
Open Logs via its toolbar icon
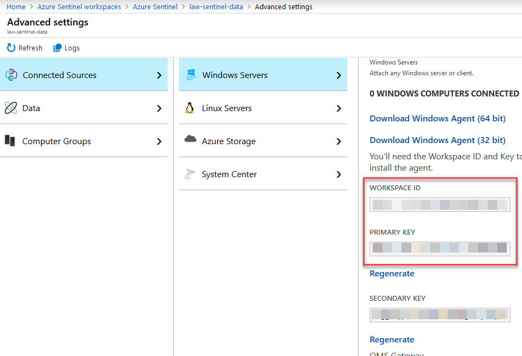58,48
